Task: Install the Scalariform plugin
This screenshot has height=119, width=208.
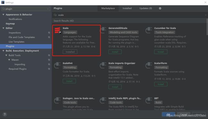Action: pyautogui.click(x=161, y=84)
